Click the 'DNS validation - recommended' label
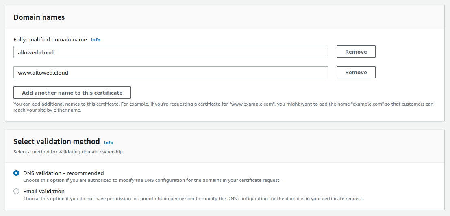 point(63,173)
